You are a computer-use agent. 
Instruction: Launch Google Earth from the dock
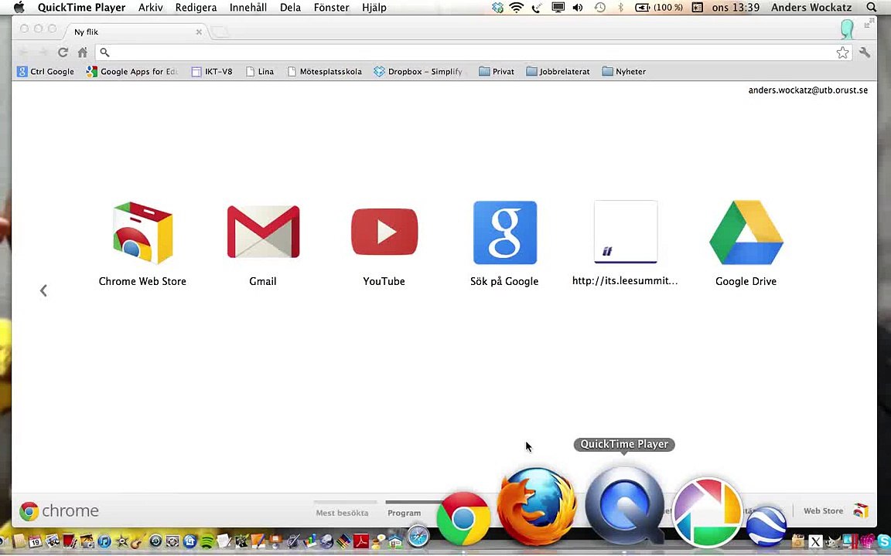coord(766,526)
